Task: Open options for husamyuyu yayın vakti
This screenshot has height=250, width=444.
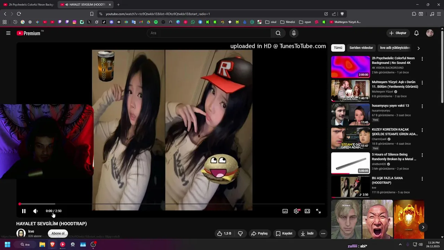Action: point(422,106)
